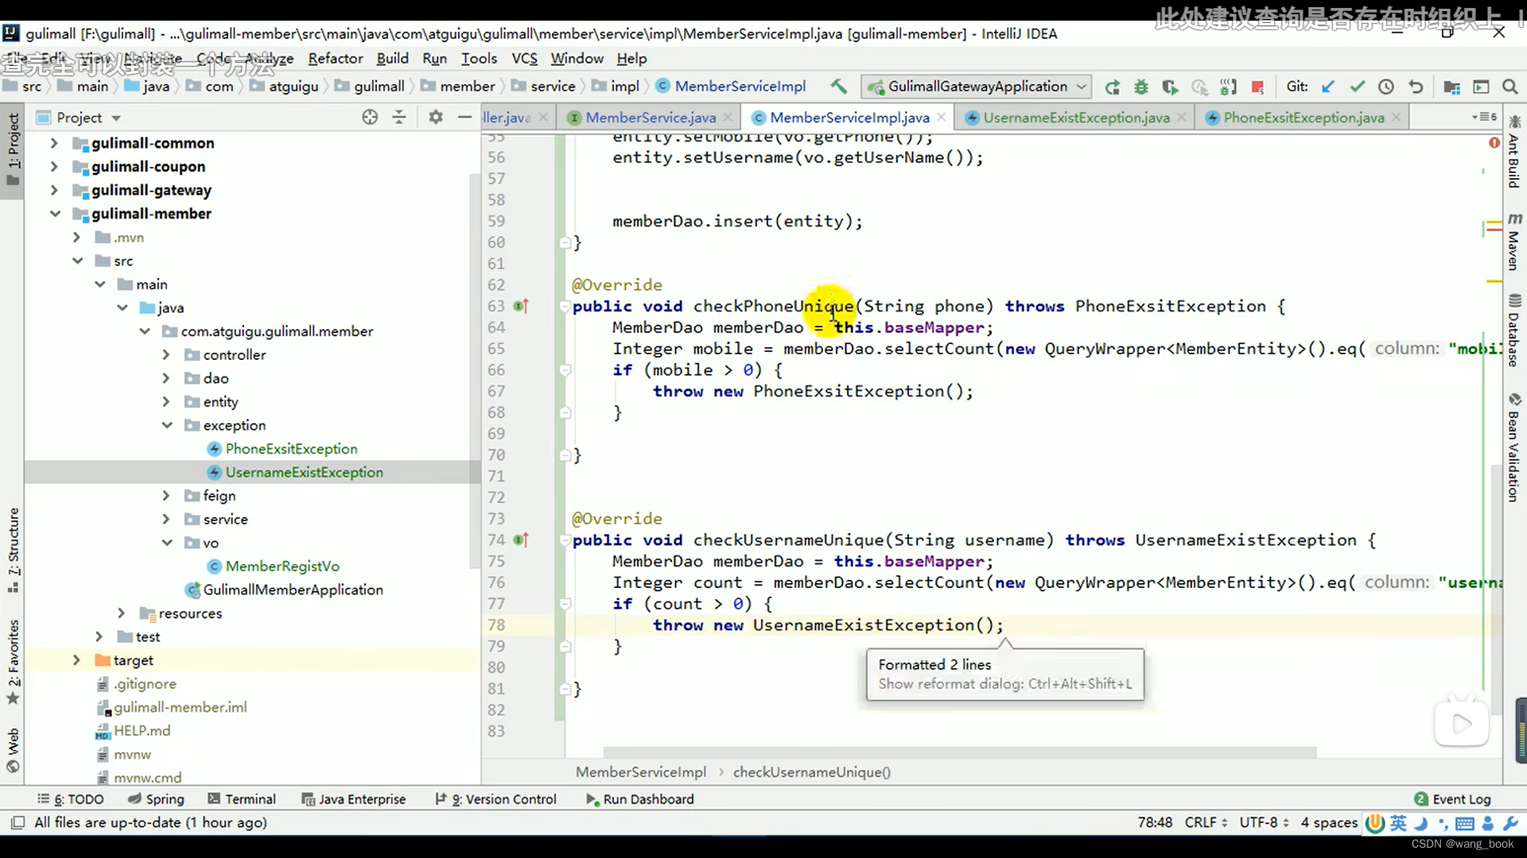Open the Terminal tool window
This screenshot has height=858, width=1527.
click(x=242, y=799)
